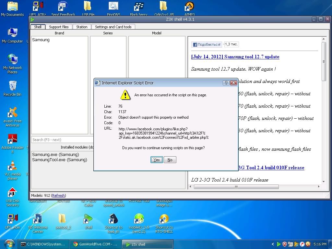332x249 pixels.
Task: Open Adobe Reader 8 desktop shortcut
Action: click(13, 144)
